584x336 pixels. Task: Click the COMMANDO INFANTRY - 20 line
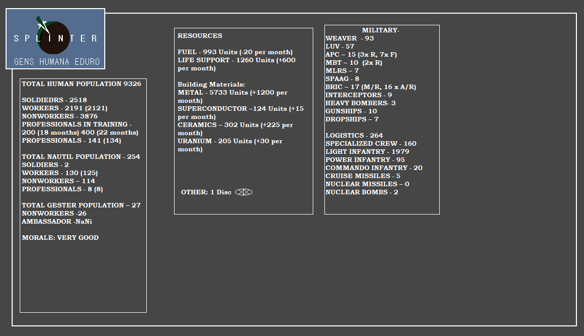373,168
